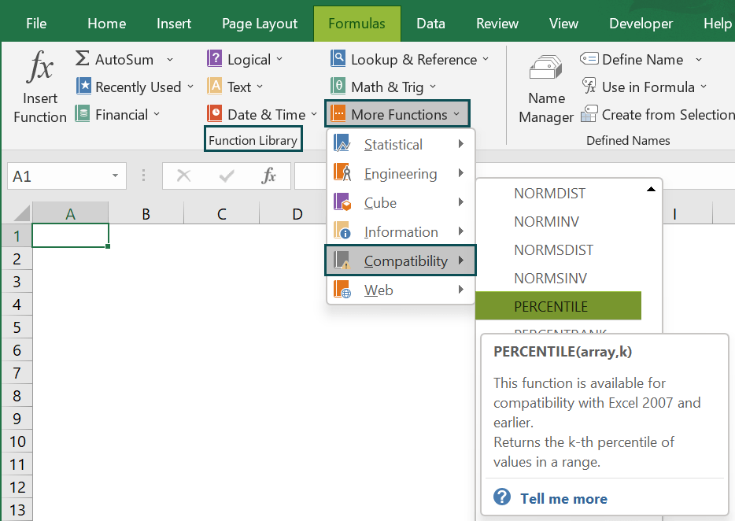This screenshot has width=735, height=521.
Task: Click the Financial book icon
Action: click(83, 114)
